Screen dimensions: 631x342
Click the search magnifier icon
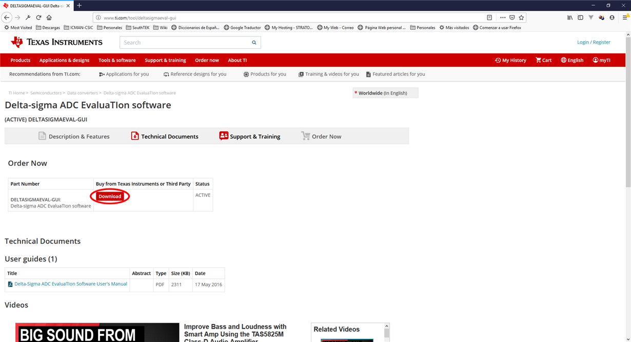pyautogui.click(x=254, y=43)
